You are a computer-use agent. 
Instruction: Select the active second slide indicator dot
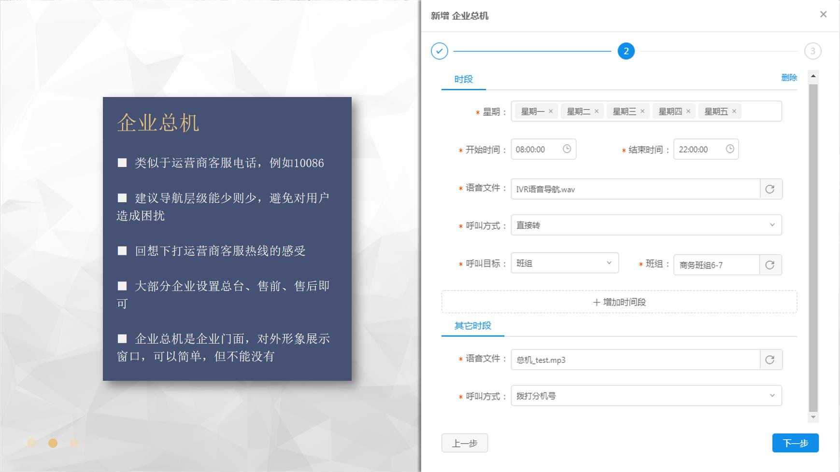(x=53, y=443)
